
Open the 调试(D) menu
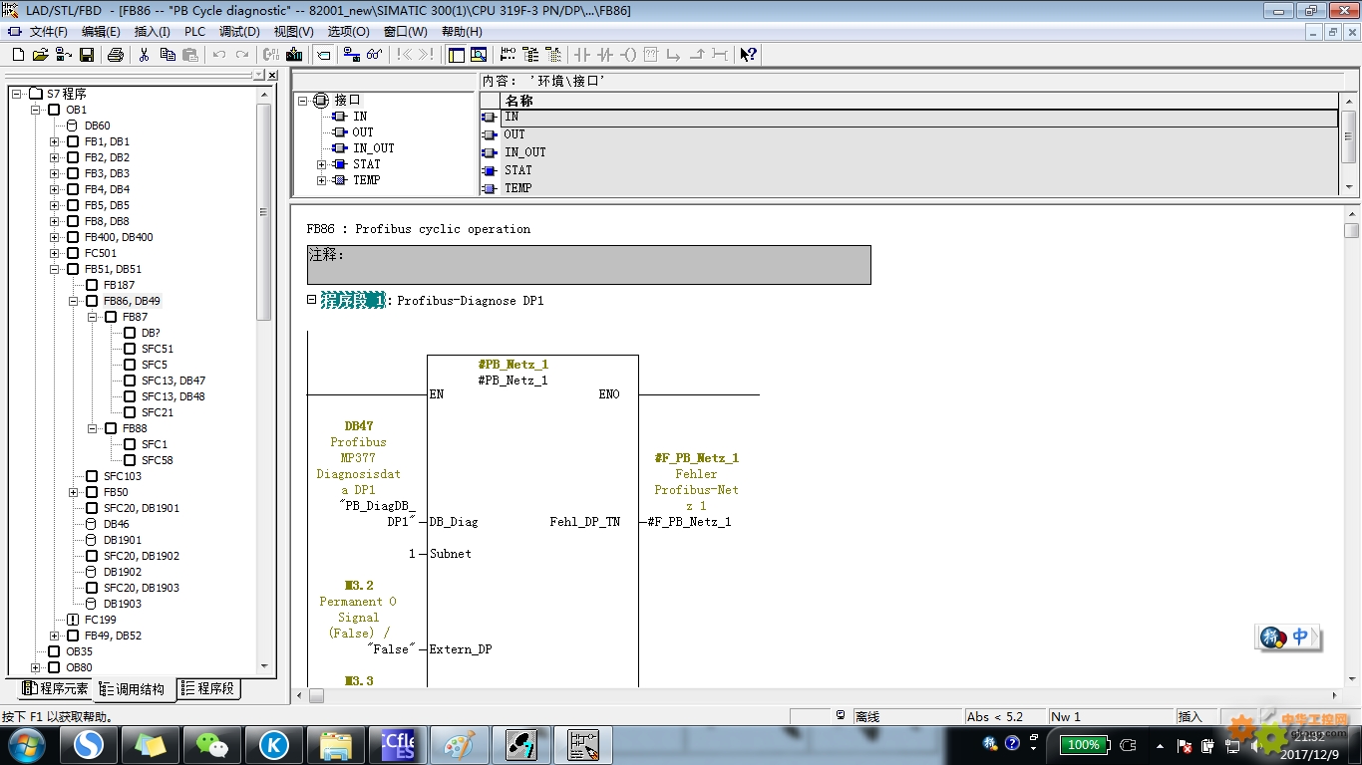click(239, 32)
